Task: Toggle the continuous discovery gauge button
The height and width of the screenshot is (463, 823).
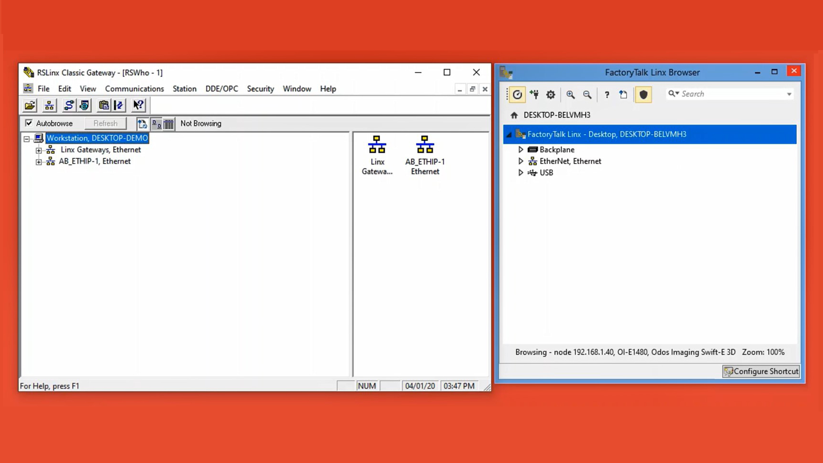Action: pyautogui.click(x=517, y=94)
